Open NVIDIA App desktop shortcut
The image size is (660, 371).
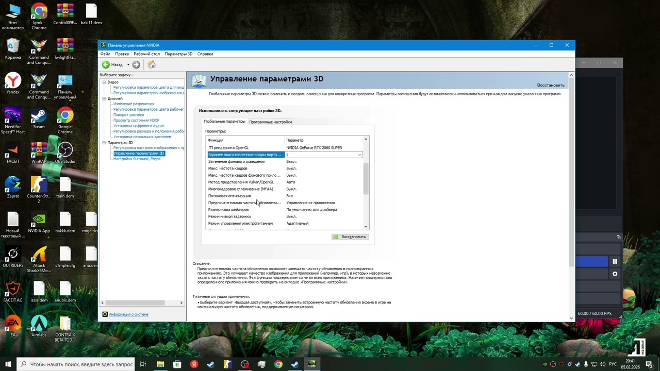39,223
